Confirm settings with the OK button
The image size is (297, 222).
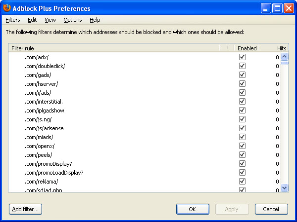tap(193, 209)
